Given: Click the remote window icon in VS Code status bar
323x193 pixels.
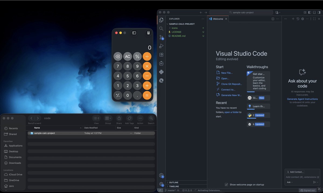Looking at the screenshot, I should [x=160, y=190].
